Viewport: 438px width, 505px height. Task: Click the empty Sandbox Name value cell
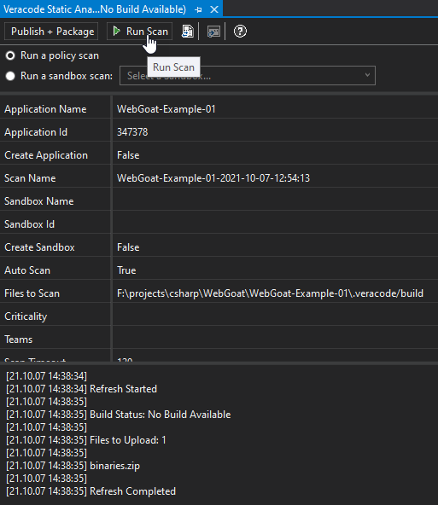275,201
